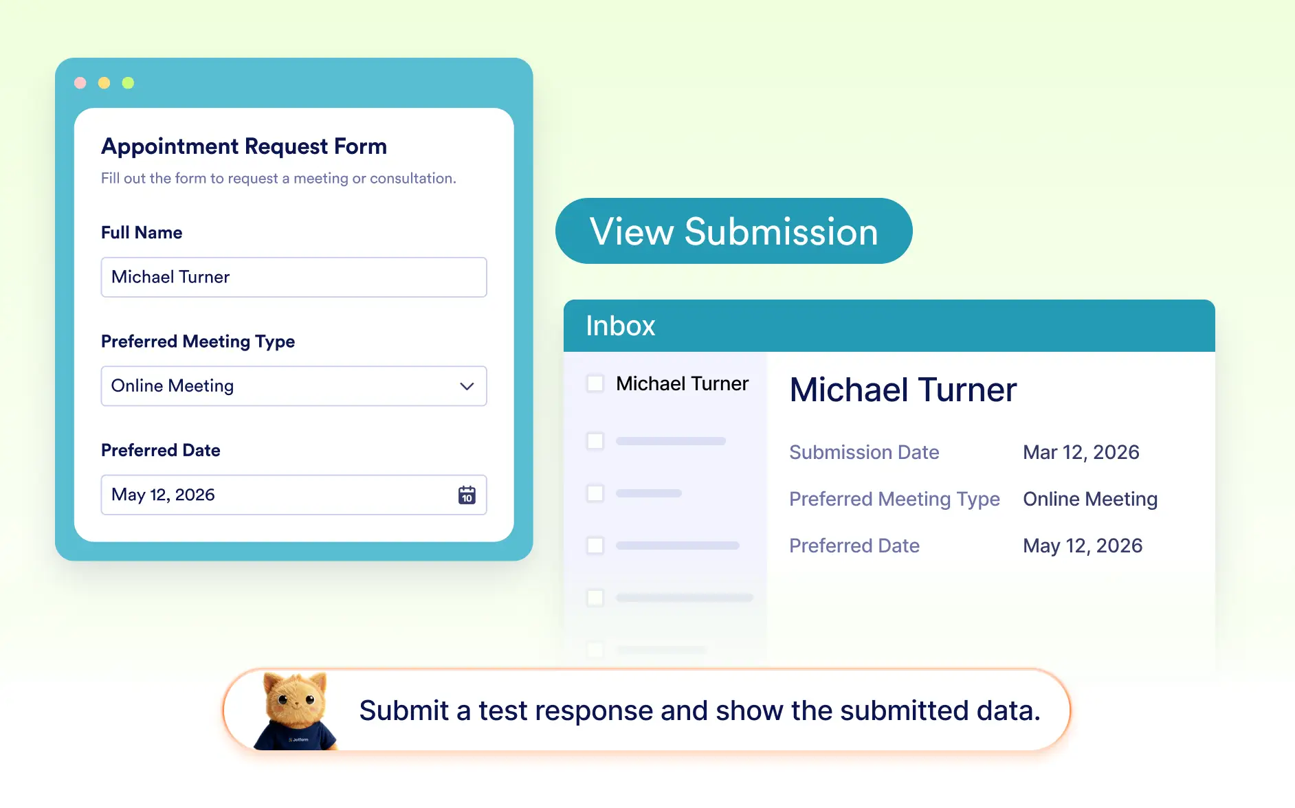Image resolution: width=1295 pixels, height=808 pixels.
Task: Click the red window dot
Action: (80, 83)
